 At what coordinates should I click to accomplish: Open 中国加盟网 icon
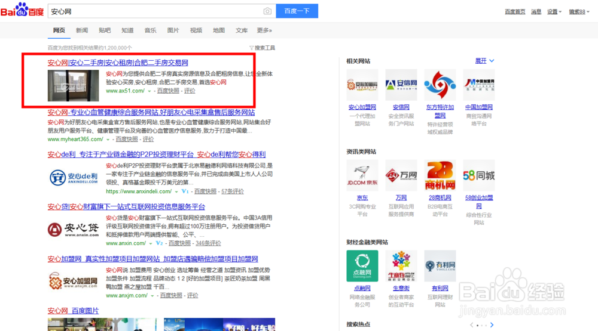tap(479, 85)
